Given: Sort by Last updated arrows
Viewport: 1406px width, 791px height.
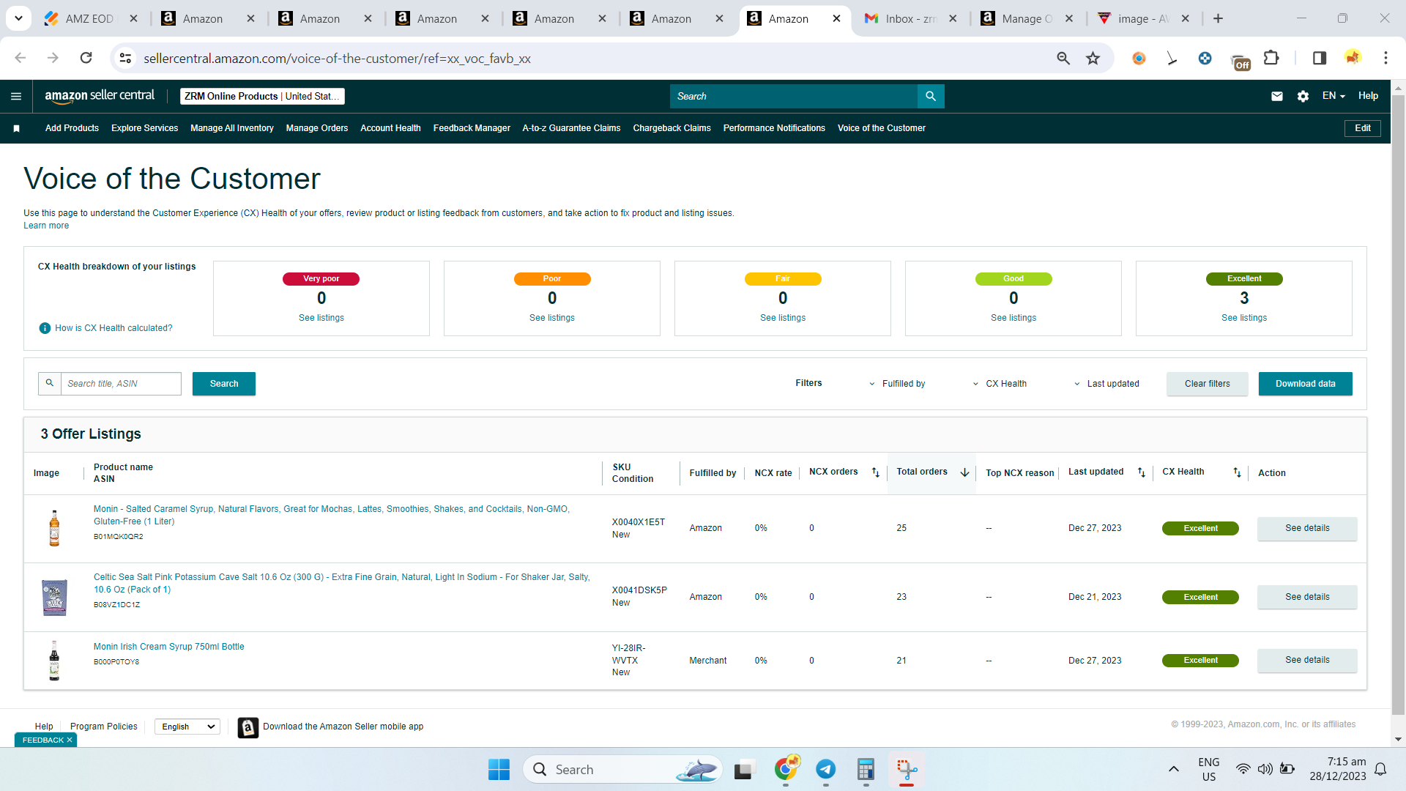Looking at the screenshot, I should pos(1141,472).
